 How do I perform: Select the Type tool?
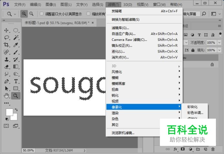tap(16, 81)
